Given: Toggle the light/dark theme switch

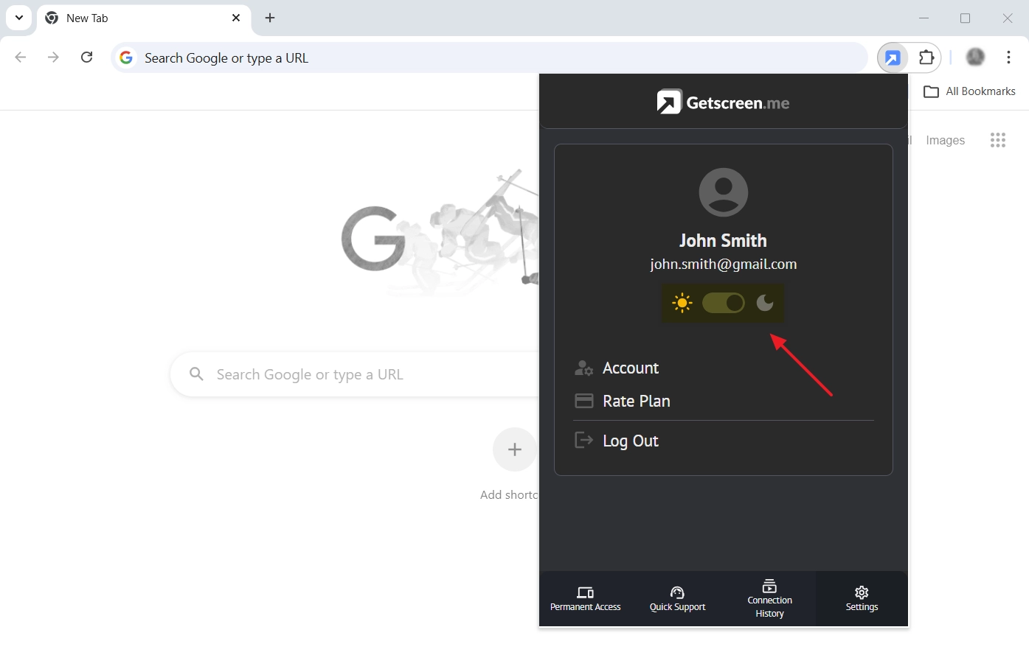Looking at the screenshot, I should point(723,303).
